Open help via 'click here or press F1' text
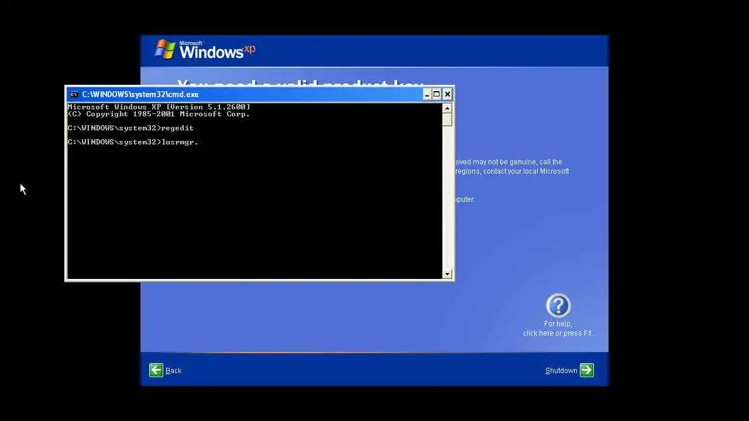This screenshot has width=749, height=421. (558, 333)
